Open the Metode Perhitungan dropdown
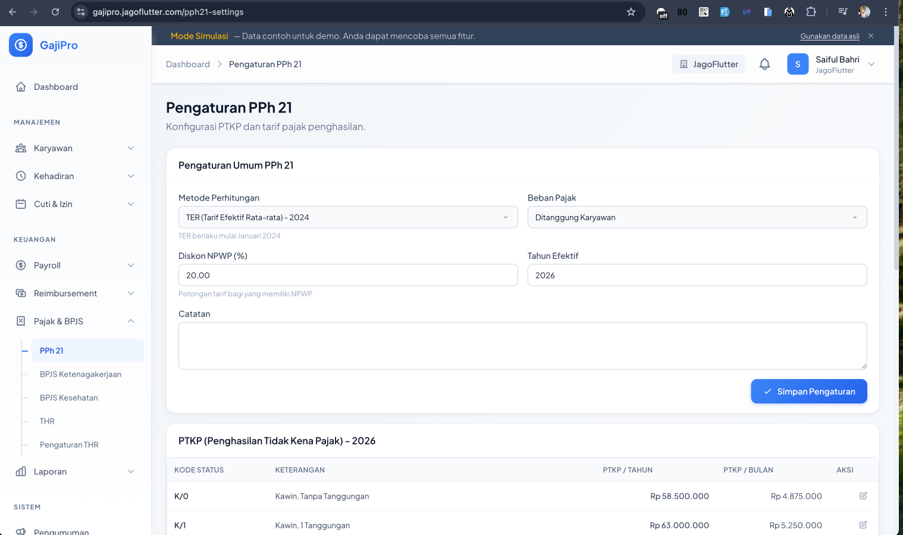Screen dimensions: 903x535 [348, 217]
